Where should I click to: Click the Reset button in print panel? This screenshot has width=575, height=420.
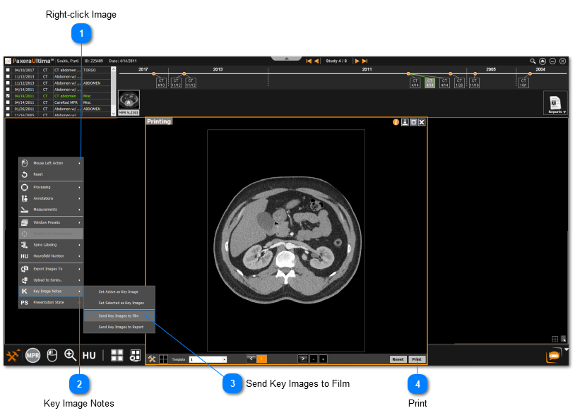point(398,359)
